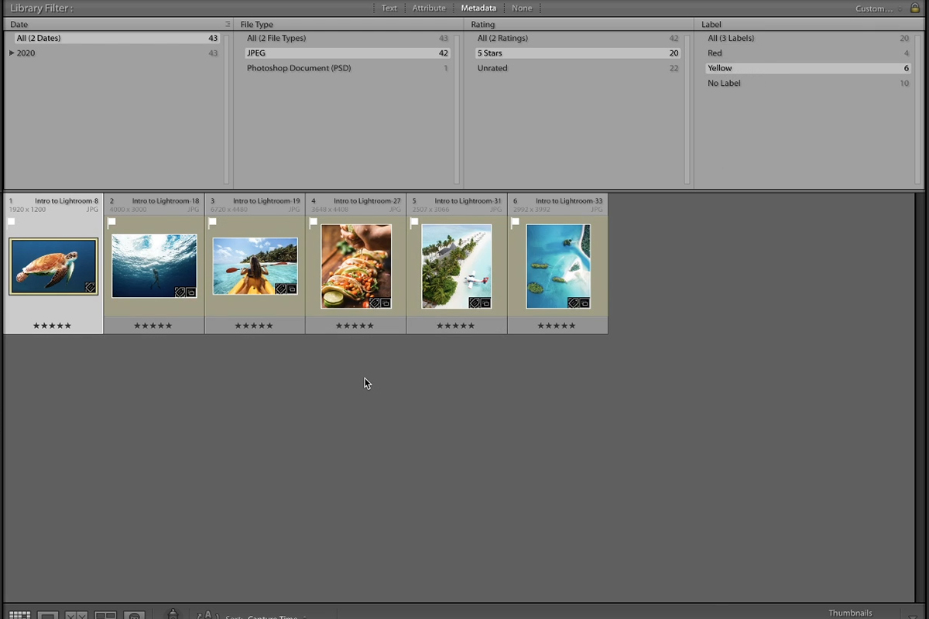
Task: Open People view in the toolbar
Action: point(135,614)
